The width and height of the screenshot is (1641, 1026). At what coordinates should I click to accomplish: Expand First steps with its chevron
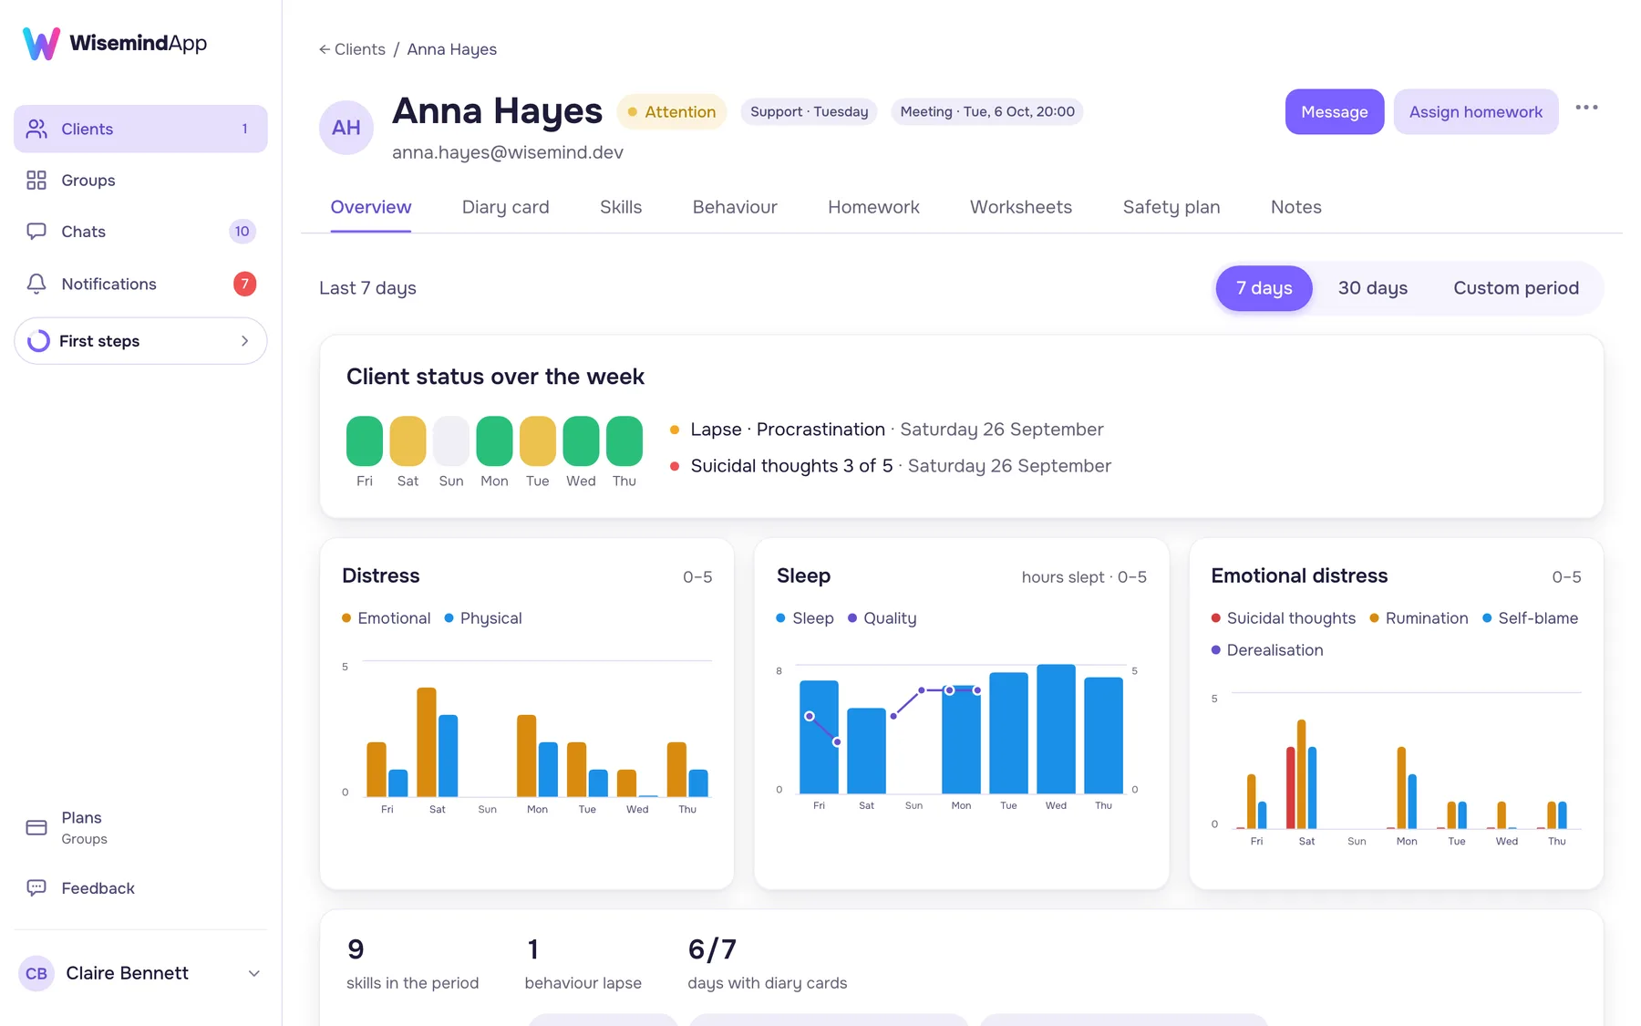point(244,341)
